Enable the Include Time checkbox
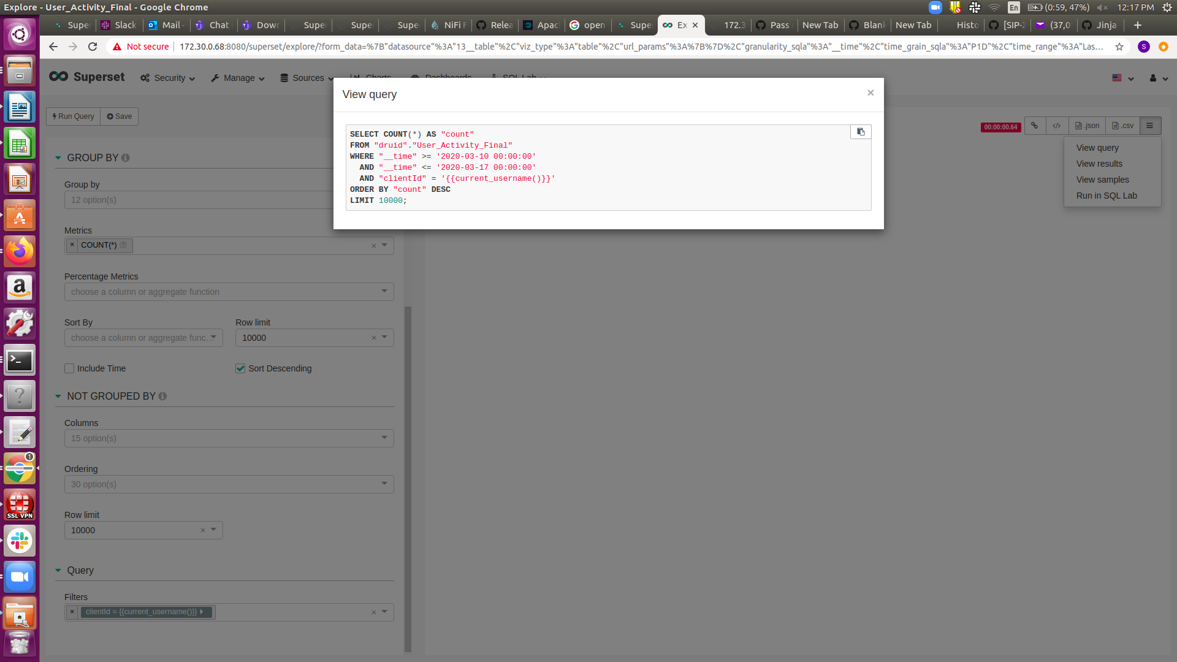The width and height of the screenshot is (1177, 662). (x=70, y=368)
